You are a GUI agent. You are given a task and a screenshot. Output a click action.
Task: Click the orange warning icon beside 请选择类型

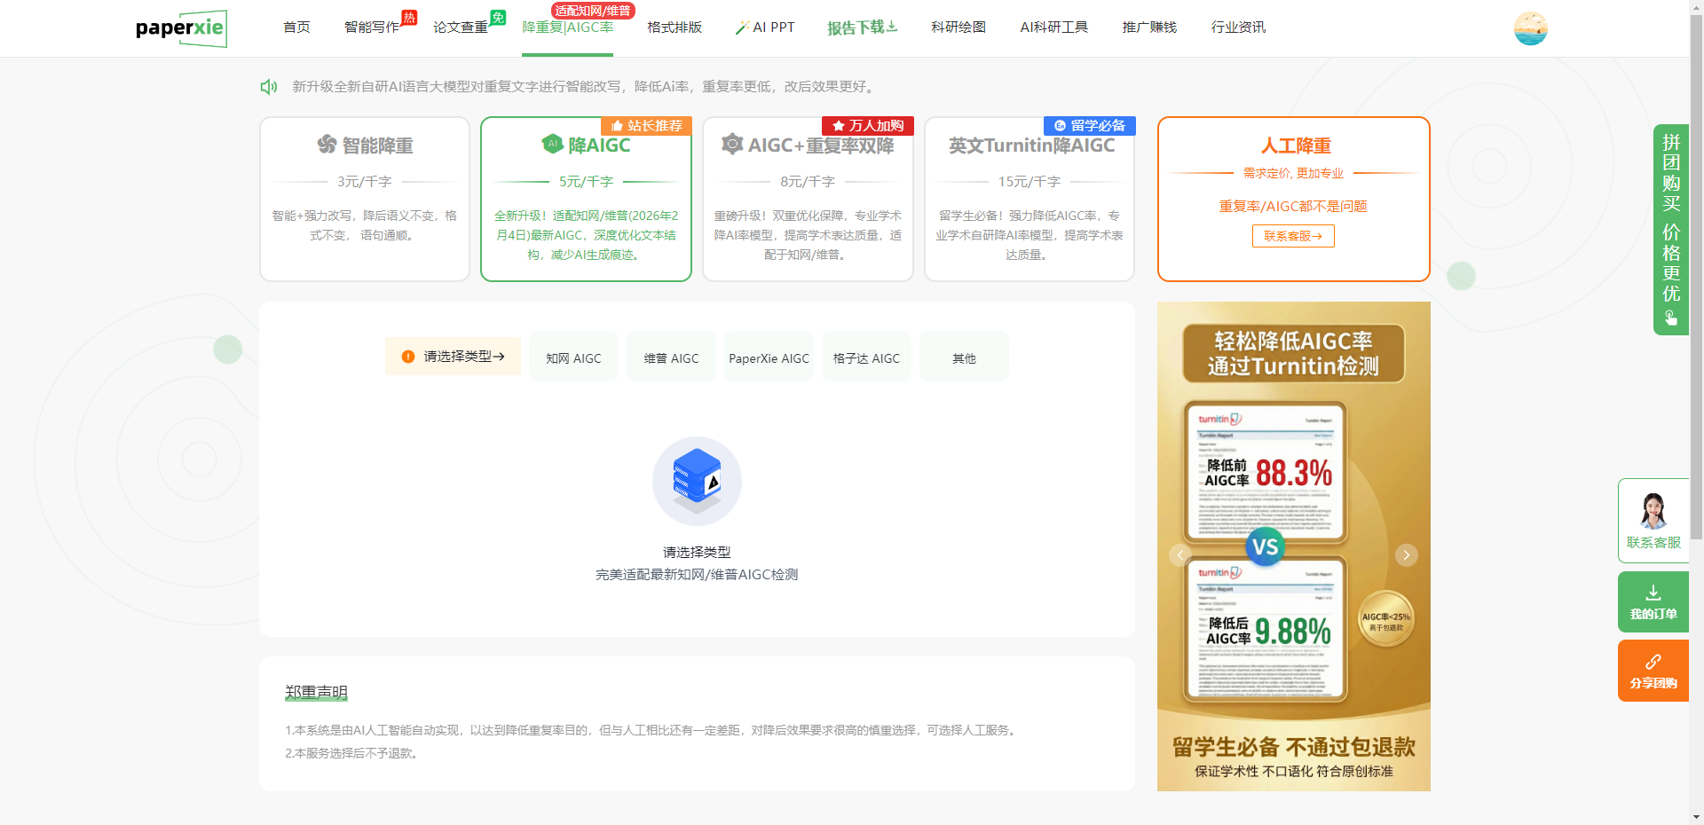(408, 357)
